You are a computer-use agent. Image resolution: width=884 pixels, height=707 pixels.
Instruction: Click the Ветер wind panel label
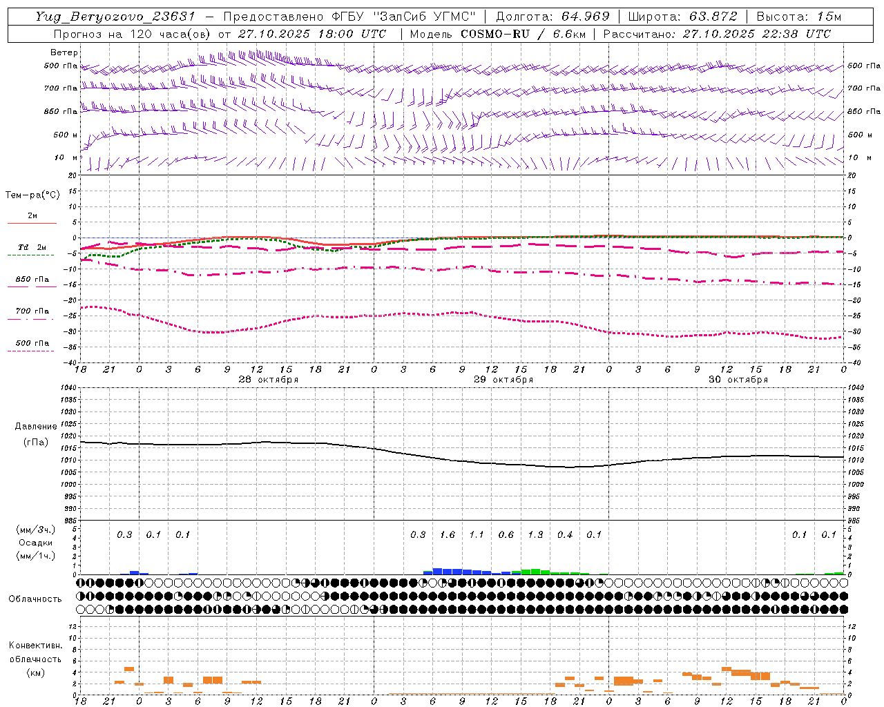click(x=64, y=52)
